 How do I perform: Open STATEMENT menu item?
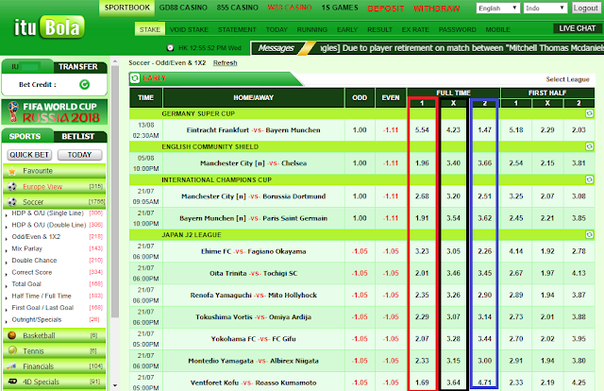(x=237, y=29)
